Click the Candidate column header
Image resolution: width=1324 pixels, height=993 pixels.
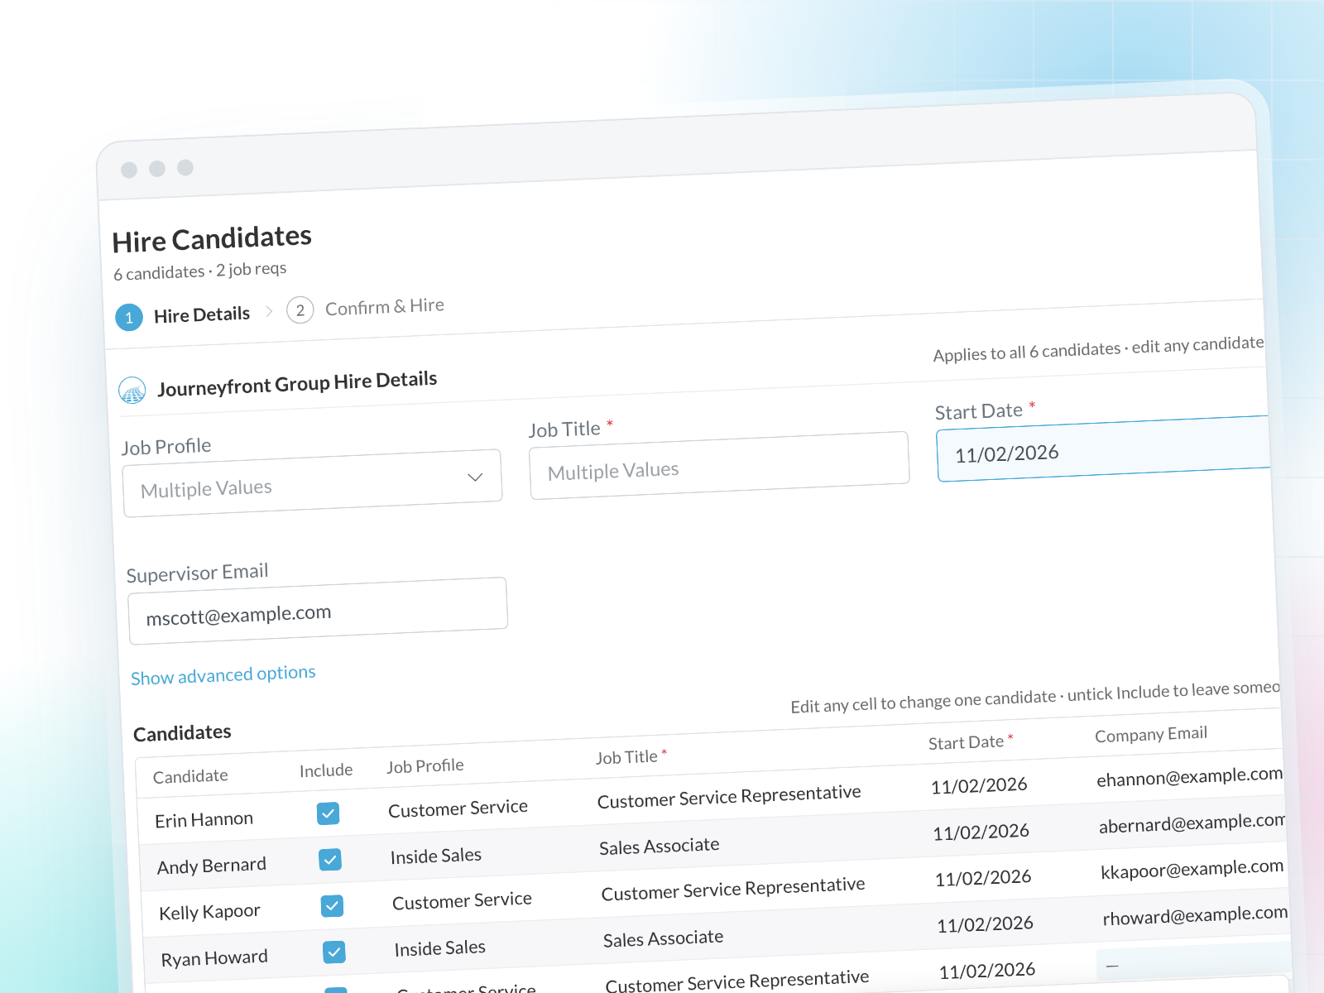(x=190, y=776)
